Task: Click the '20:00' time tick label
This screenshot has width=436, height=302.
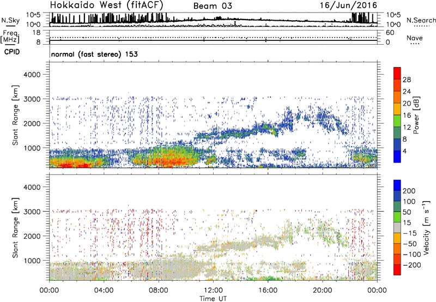Action: (x=322, y=291)
